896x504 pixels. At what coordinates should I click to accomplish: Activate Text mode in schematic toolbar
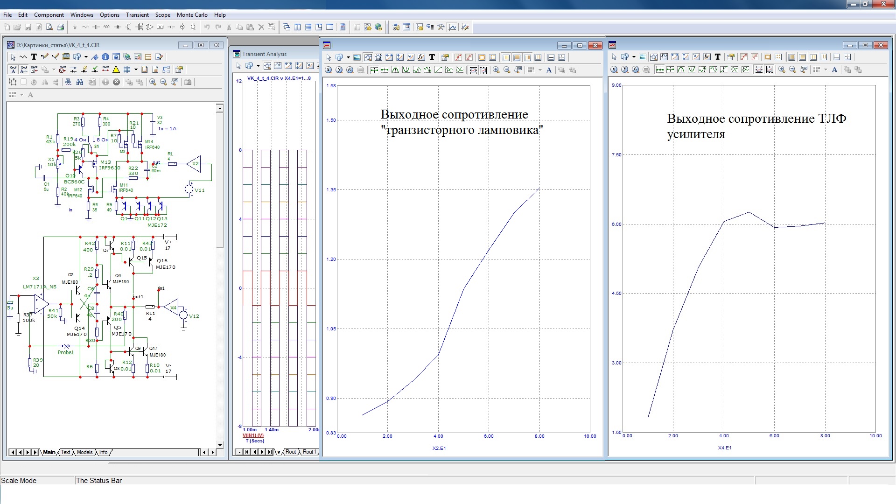click(34, 57)
